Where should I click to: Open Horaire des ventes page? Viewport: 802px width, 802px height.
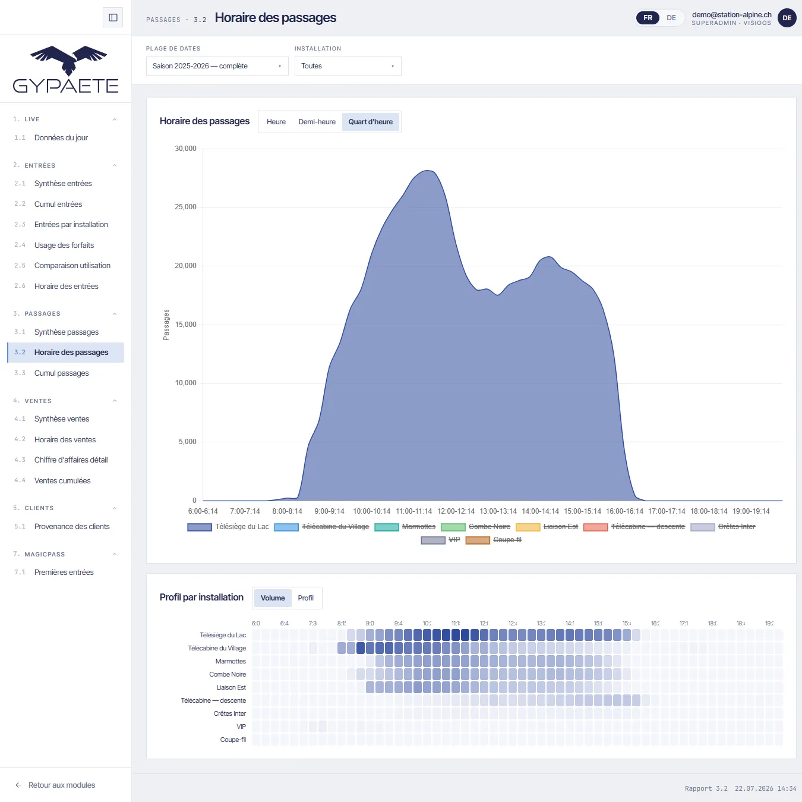[65, 440]
